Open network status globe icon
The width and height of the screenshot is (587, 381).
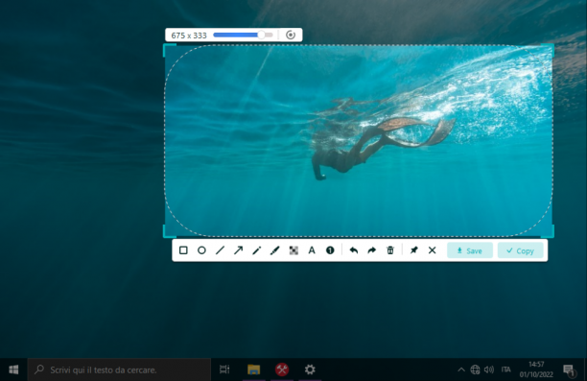coord(475,369)
